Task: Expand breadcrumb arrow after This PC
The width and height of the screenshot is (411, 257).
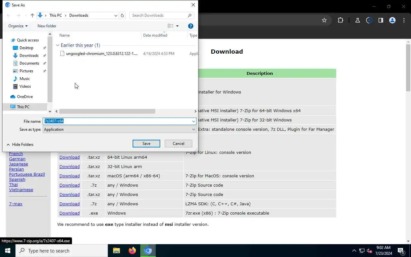Action: pos(65,15)
